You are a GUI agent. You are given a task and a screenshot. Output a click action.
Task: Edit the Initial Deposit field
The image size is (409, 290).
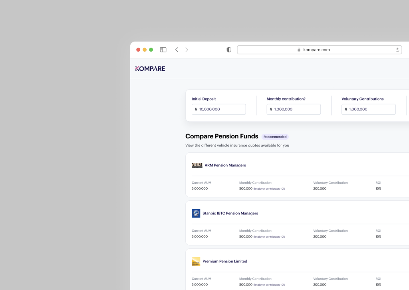pos(218,109)
